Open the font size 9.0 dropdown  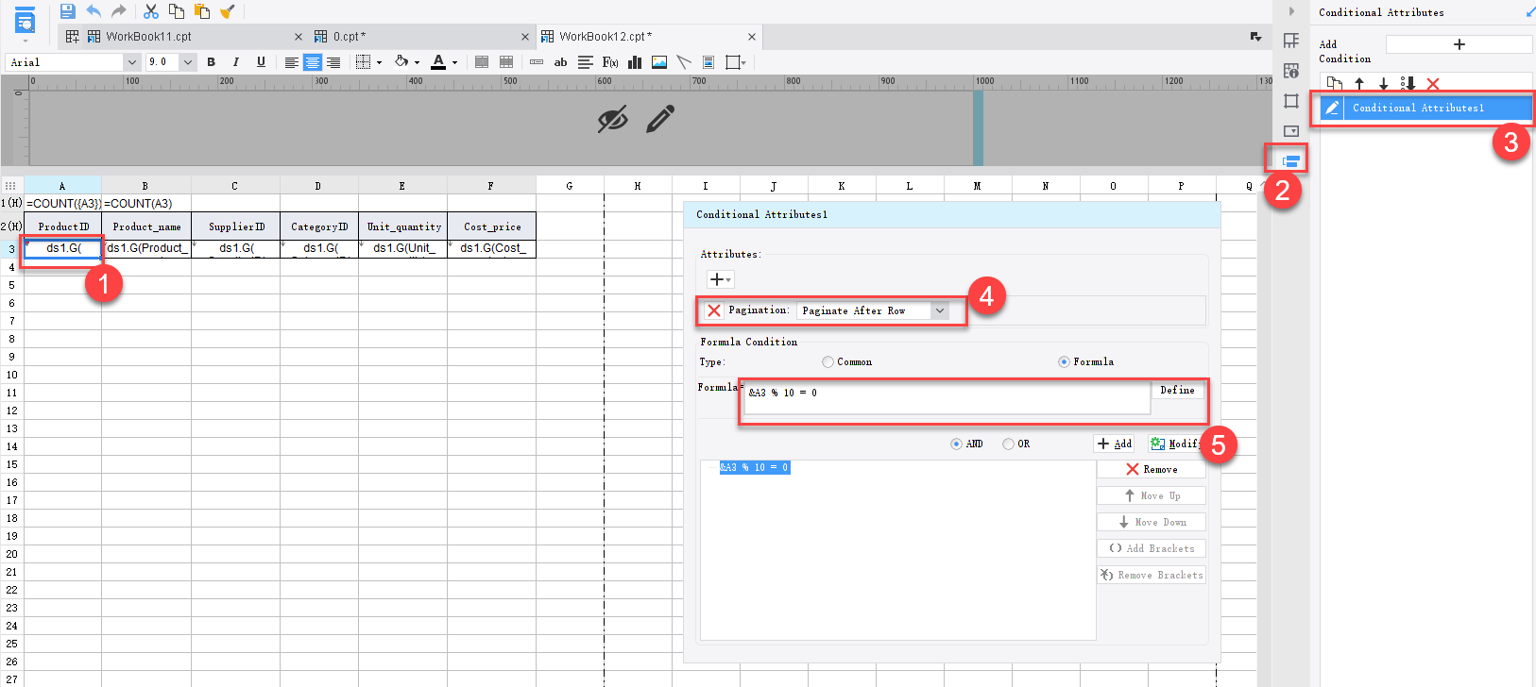coord(187,62)
